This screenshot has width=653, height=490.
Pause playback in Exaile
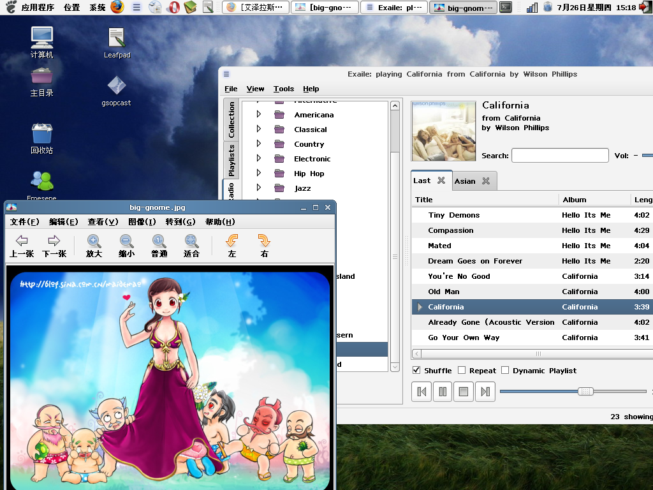pyautogui.click(x=443, y=392)
